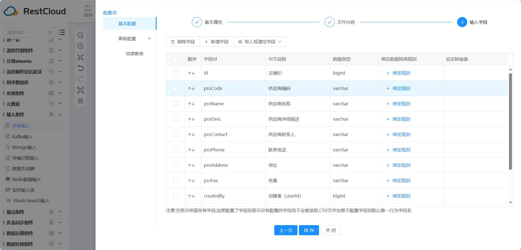Viewport: 521px width, 250px height.
Task: Expand the 时序数据库 category
Action: (60, 82)
